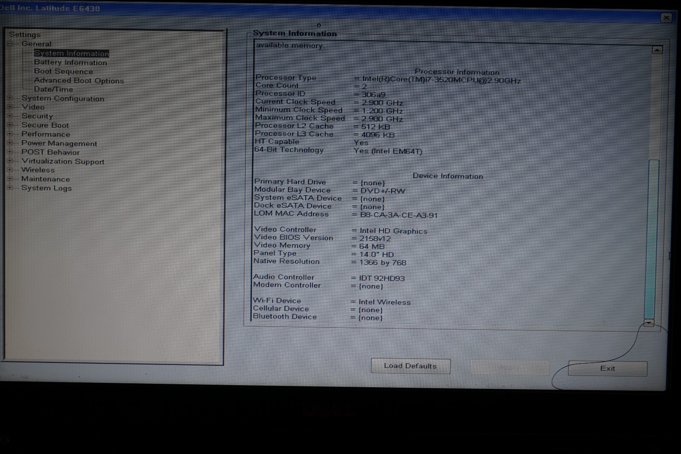
Task: Click the 64-Bit Technology row label
Action: tap(289, 149)
